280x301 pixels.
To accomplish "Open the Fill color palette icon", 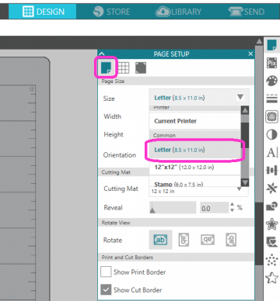I will tap(271, 81).
